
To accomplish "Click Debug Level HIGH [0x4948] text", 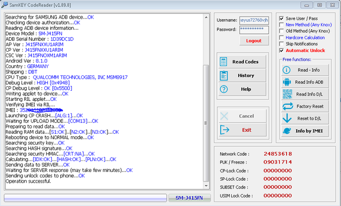I will 53,83.
